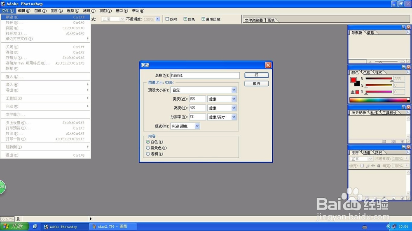The width and height of the screenshot is (412, 231).
Task: Click the foreground red color swatch
Action: pos(353,80)
